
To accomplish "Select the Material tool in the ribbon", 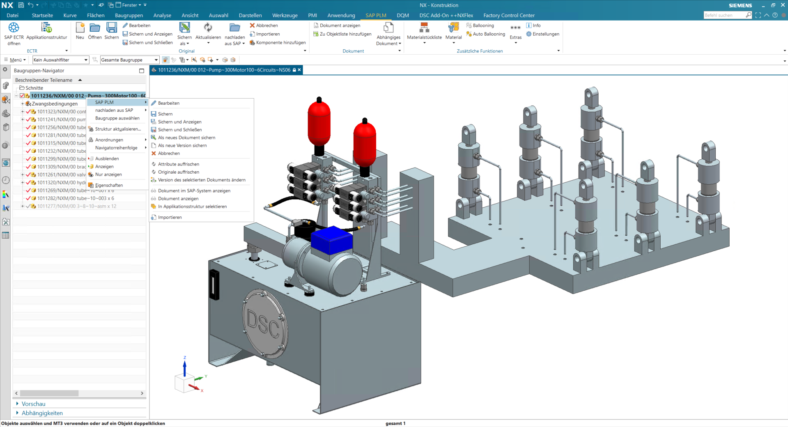I will coord(453,33).
